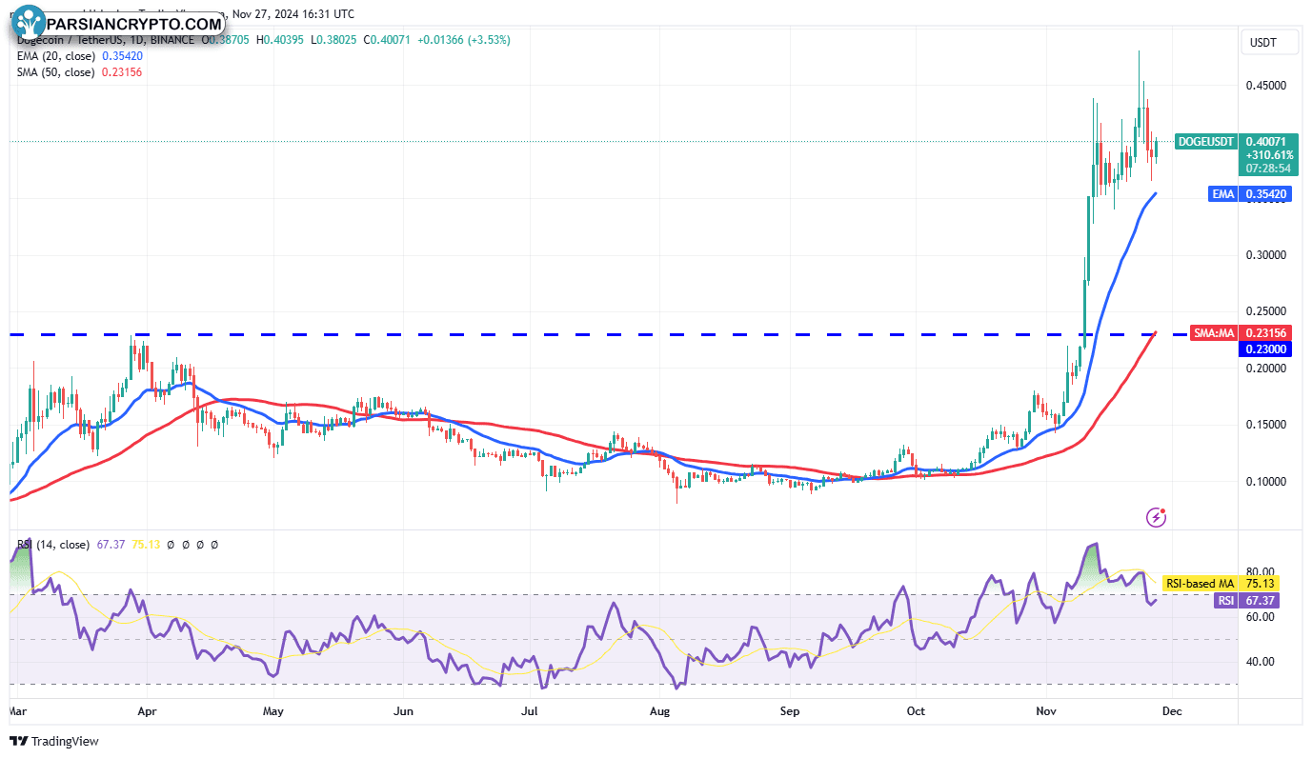Click 0.45000 on the price axis
The image size is (1312, 758).
point(1265,86)
